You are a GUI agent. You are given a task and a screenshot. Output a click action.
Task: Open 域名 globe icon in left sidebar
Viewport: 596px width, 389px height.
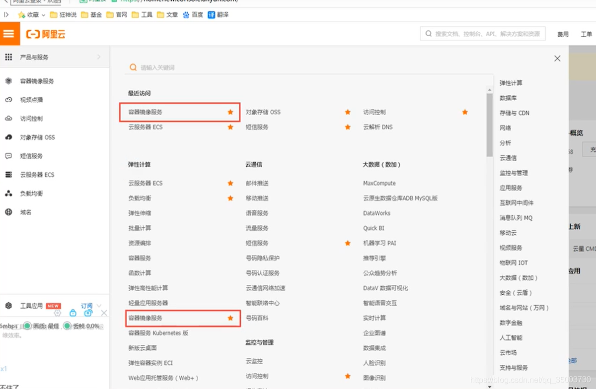pos(8,212)
